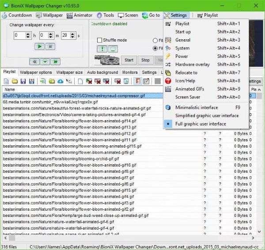Click the green play countdown button
Image resolution: width=265 pixels, height=250 pixels.
[39, 46]
